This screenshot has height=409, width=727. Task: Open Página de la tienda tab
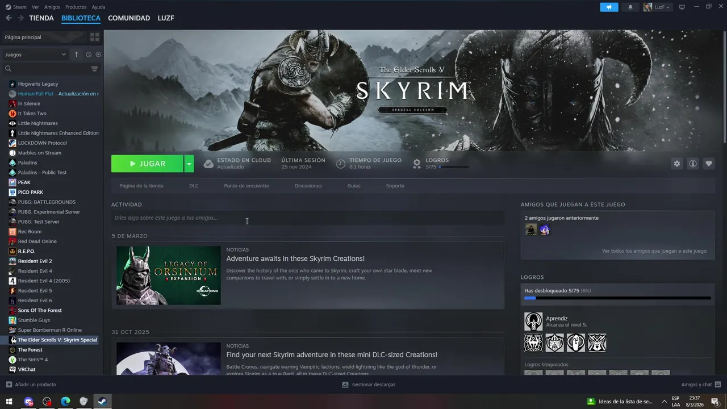141,186
